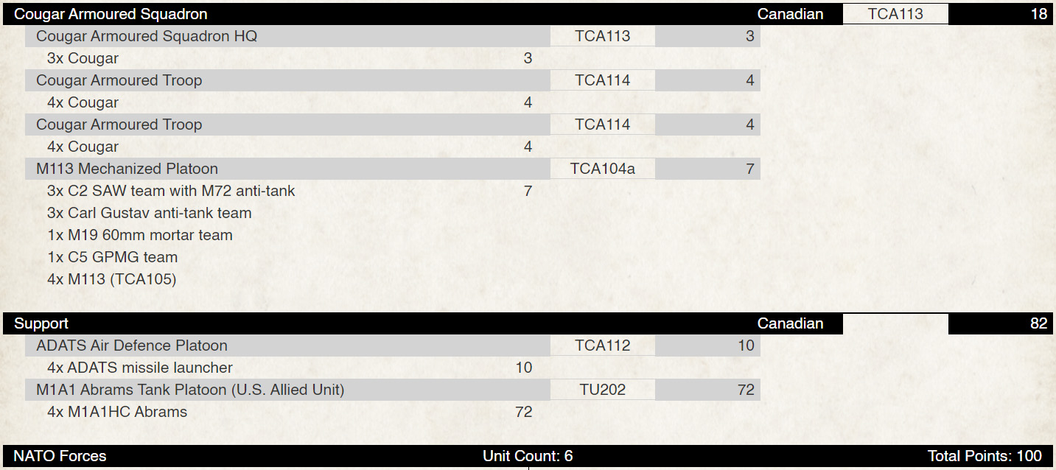The height and width of the screenshot is (470, 1056).
Task: Click the Cougar Armoured Squadron header
Action: tap(528, 14)
